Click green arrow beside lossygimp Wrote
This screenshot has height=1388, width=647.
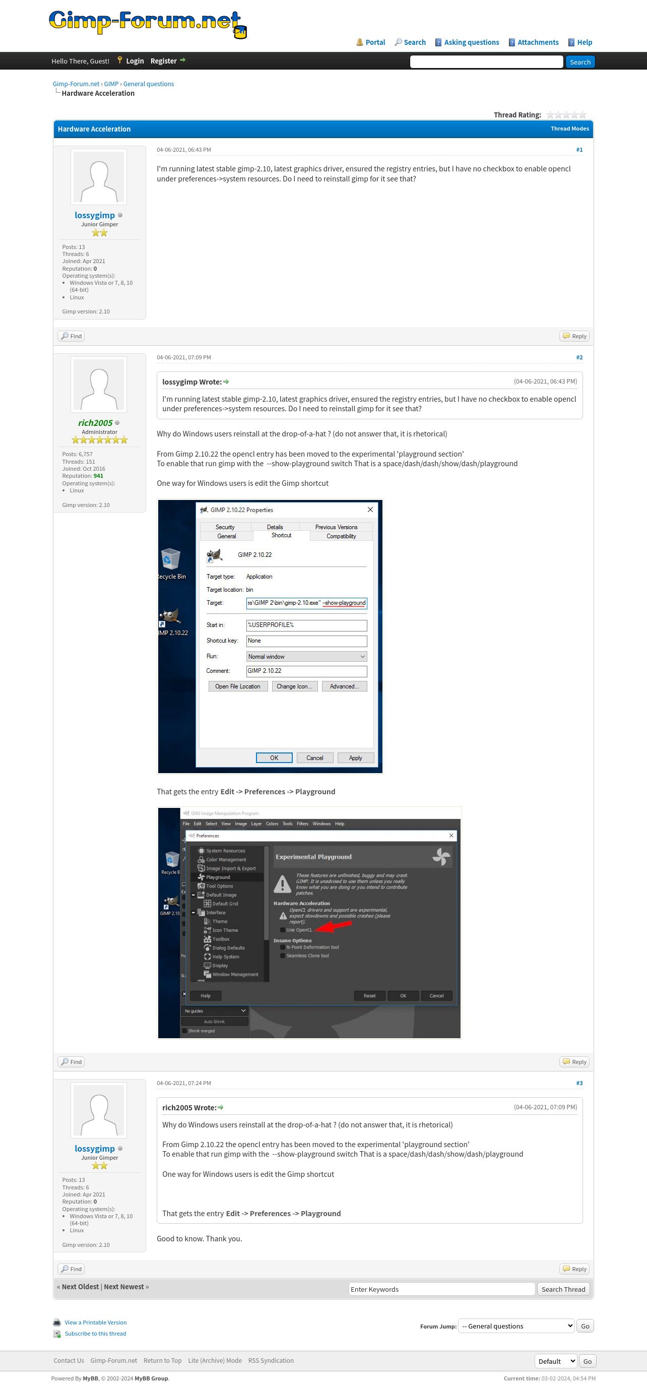tap(226, 382)
